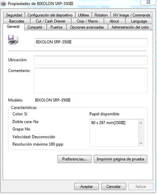Switch to the Language tab
157x194 pixels.
pos(139,21)
